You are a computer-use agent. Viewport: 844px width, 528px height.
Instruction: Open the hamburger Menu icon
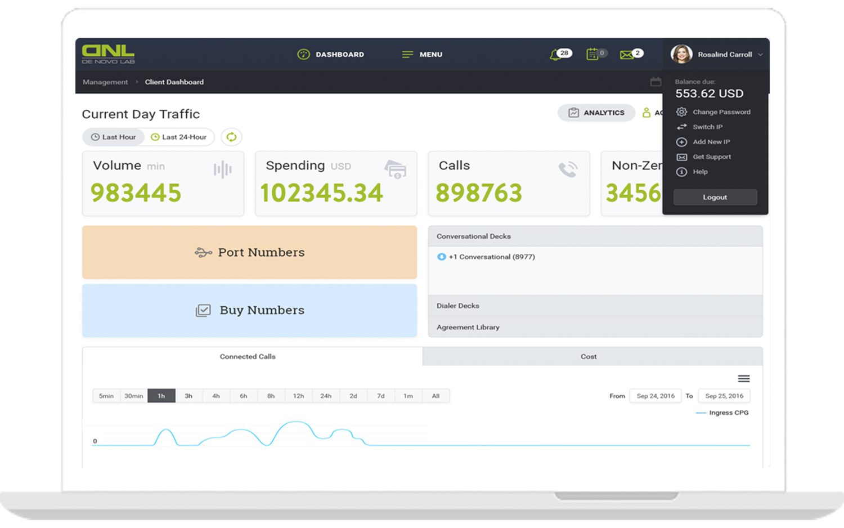[407, 55]
